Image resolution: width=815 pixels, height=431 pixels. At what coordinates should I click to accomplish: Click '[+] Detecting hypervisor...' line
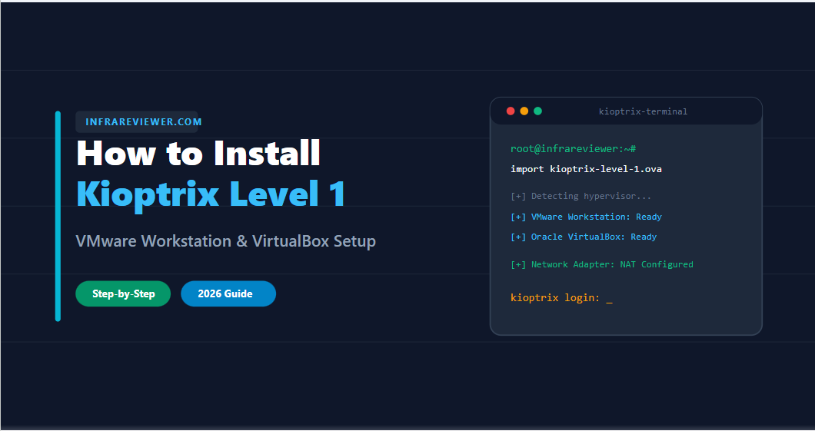pyautogui.click(x=580, y=196)
